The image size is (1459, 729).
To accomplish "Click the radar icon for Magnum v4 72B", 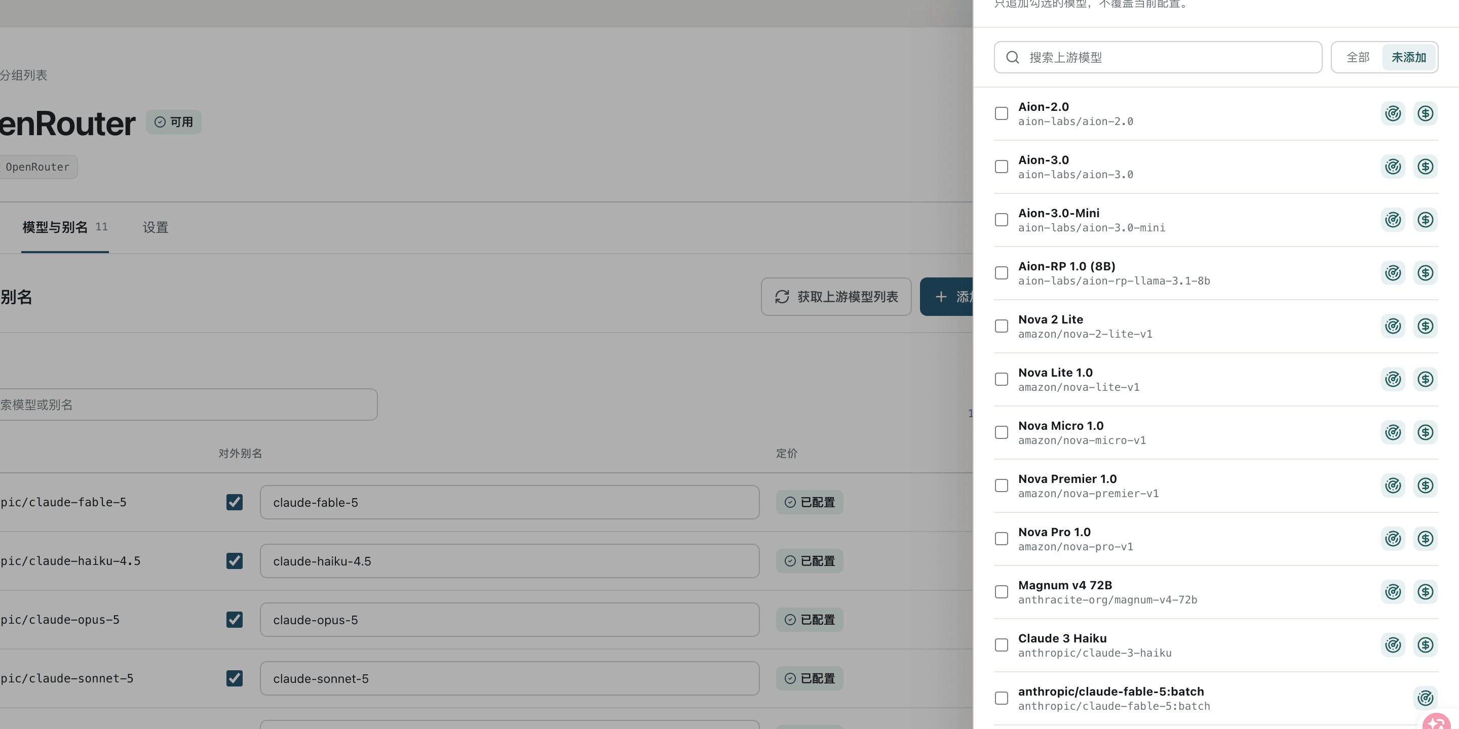I will (x=1393, y=592).
